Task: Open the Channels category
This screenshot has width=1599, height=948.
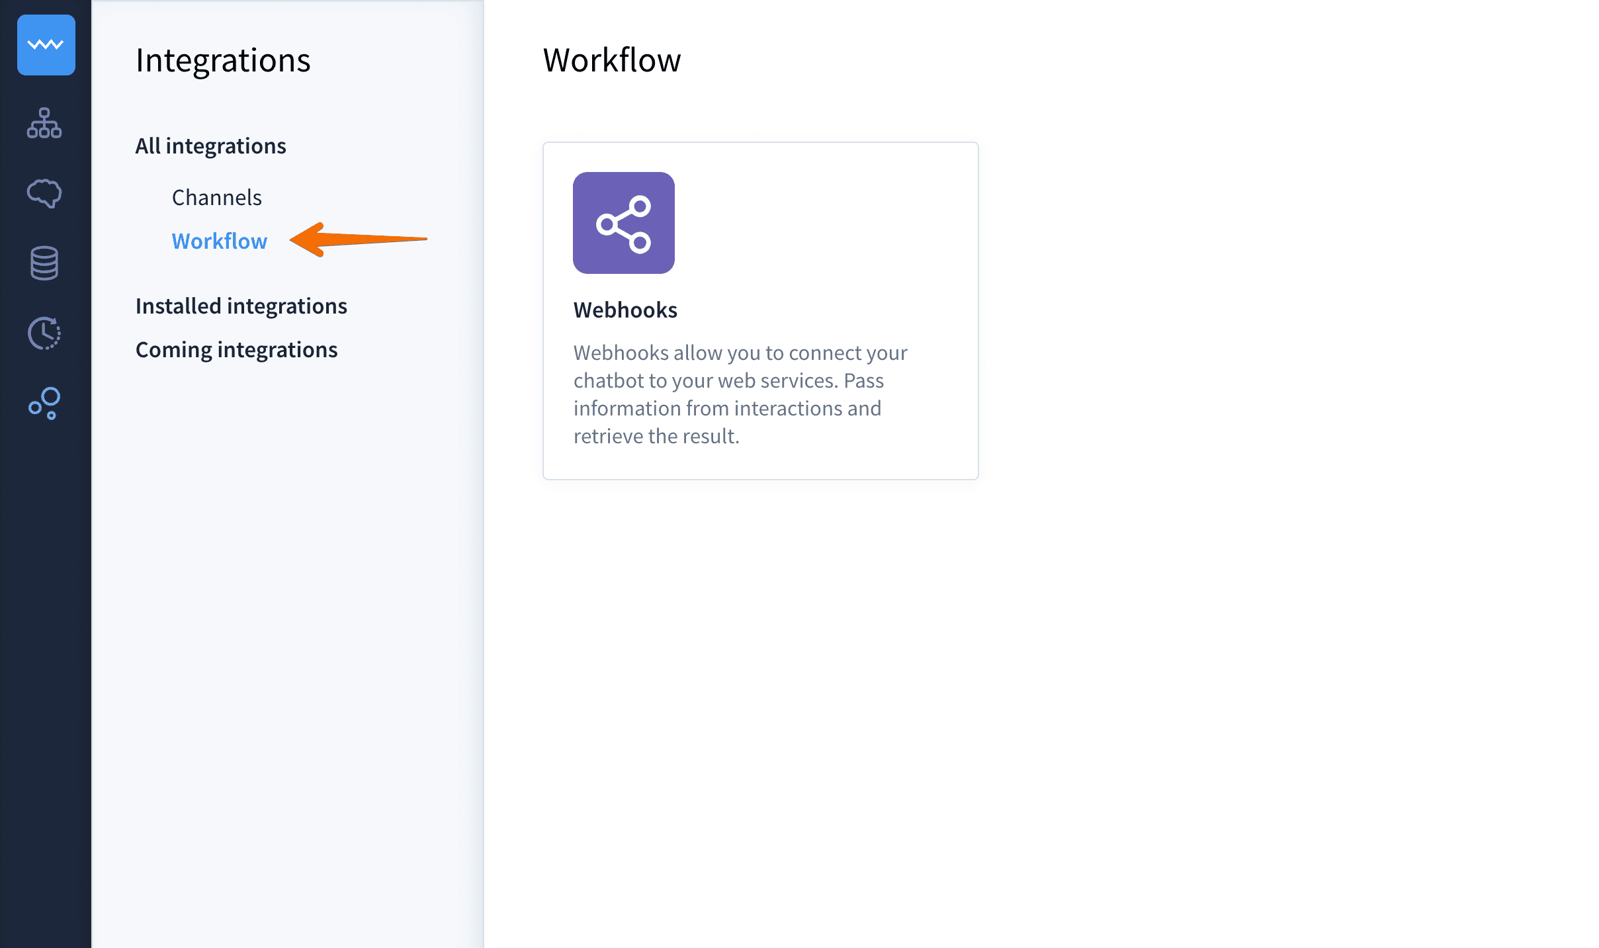Action: coord(217,197)
